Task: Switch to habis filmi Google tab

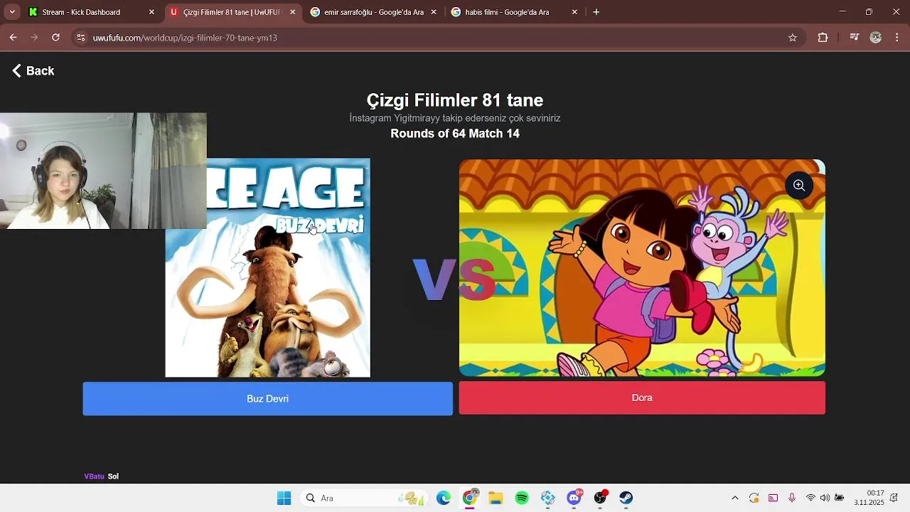Action: [515, 12]
